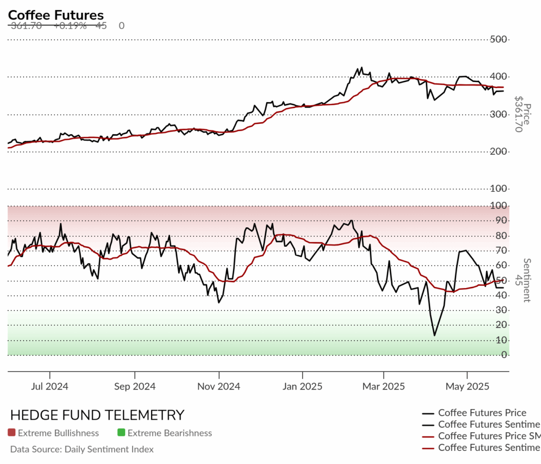Viewport: 541px width, 464px height.
Task: Click the green Extreme Bearishness swatch
Action: coord(121,433)
